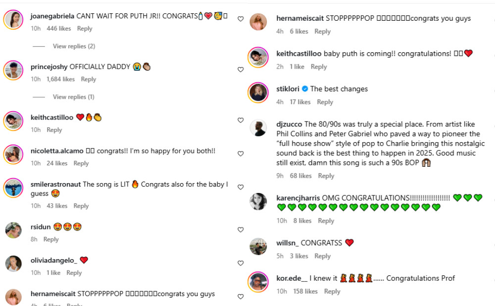Like princejoshy's OFFICIALLY DADDY comment
Screen dimensions: 495x306
[241, 70]
